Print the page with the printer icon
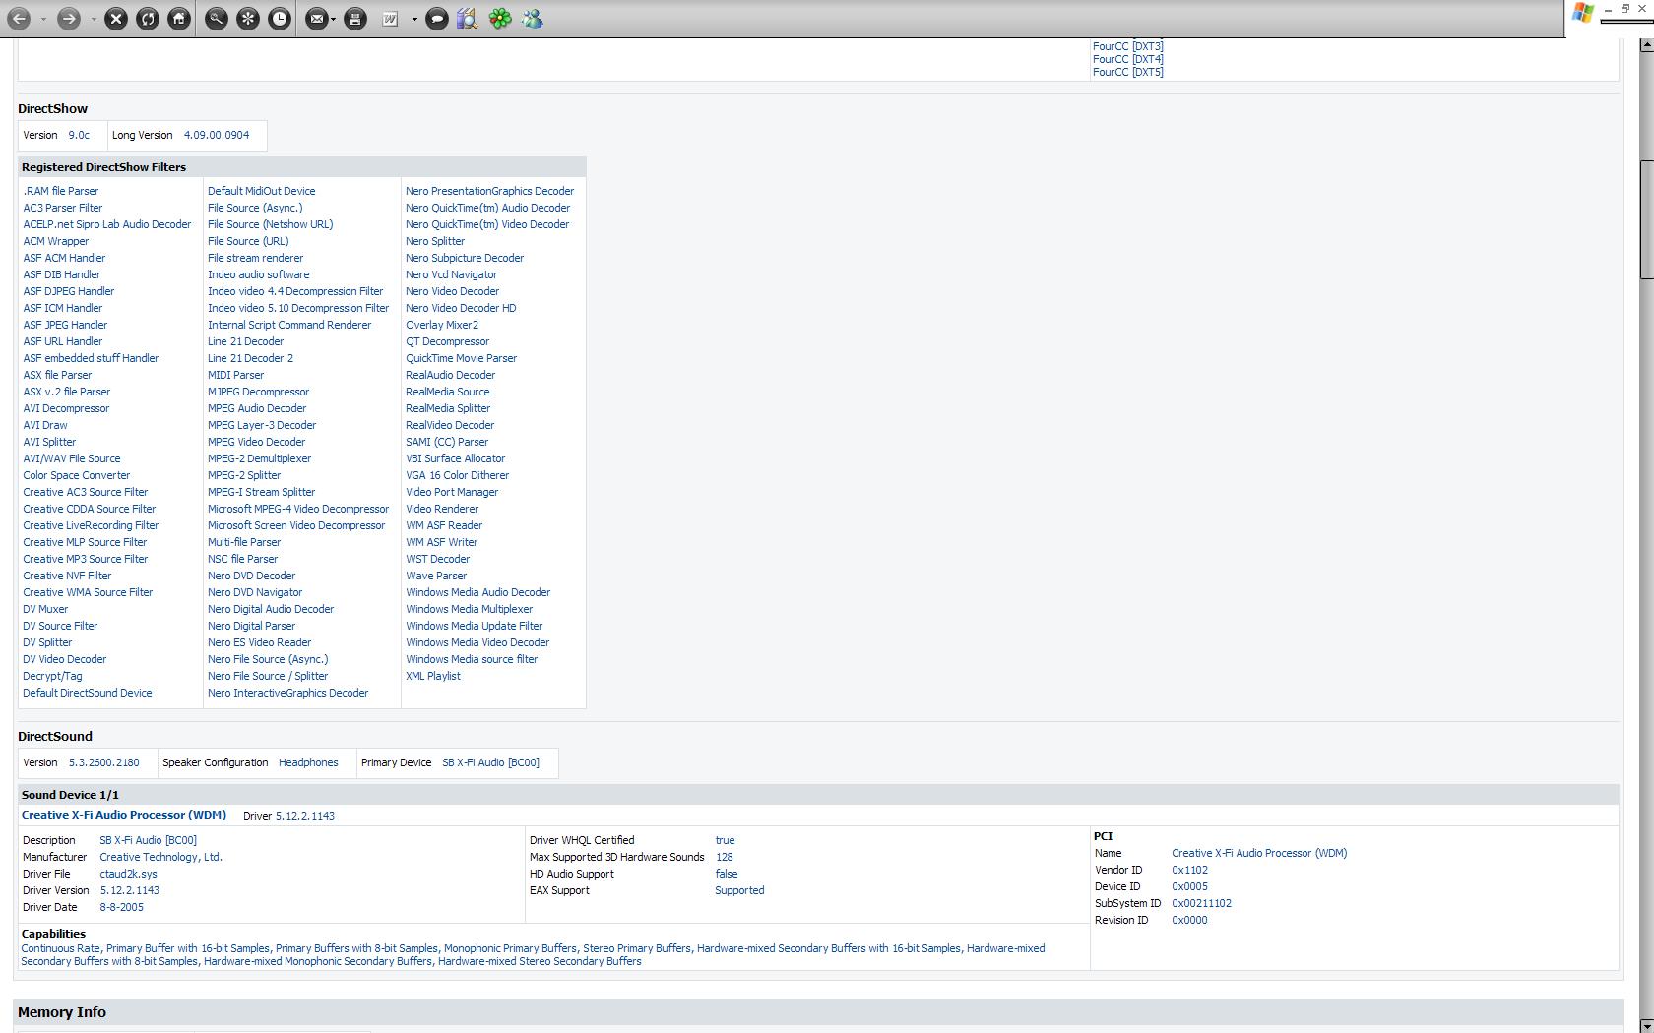Screen dimensions: 1654x1033 coord(355,19)
